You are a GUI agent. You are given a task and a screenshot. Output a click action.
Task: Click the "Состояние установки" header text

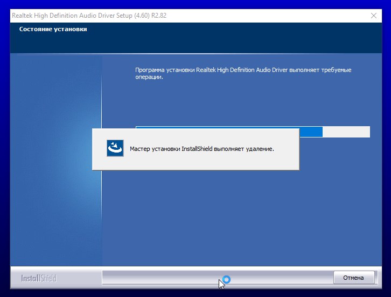point(53,29)
